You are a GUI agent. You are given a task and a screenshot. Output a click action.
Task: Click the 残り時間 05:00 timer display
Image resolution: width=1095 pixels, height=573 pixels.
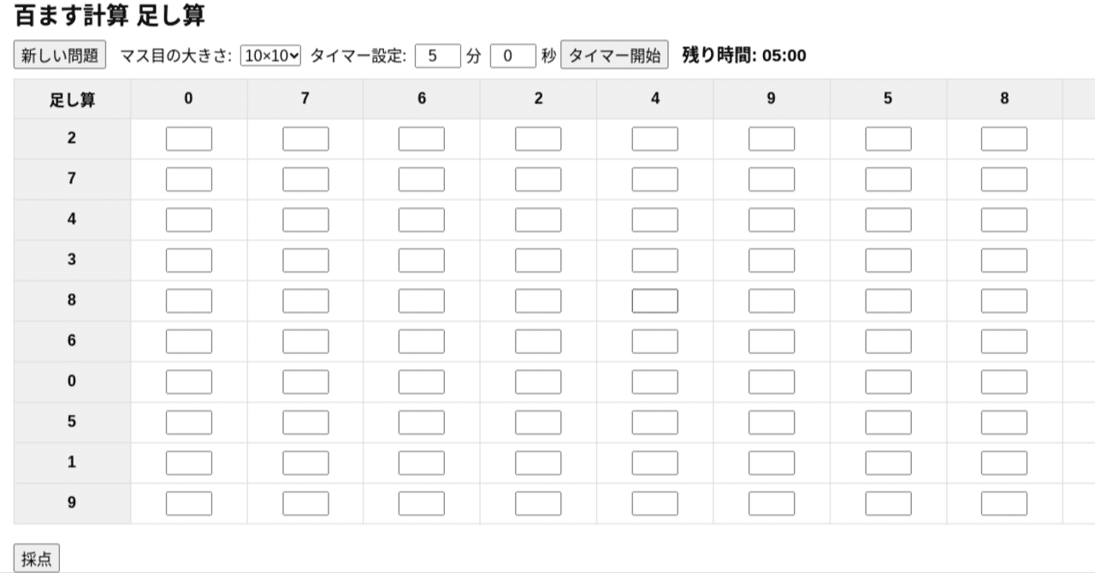click(743, 55)
